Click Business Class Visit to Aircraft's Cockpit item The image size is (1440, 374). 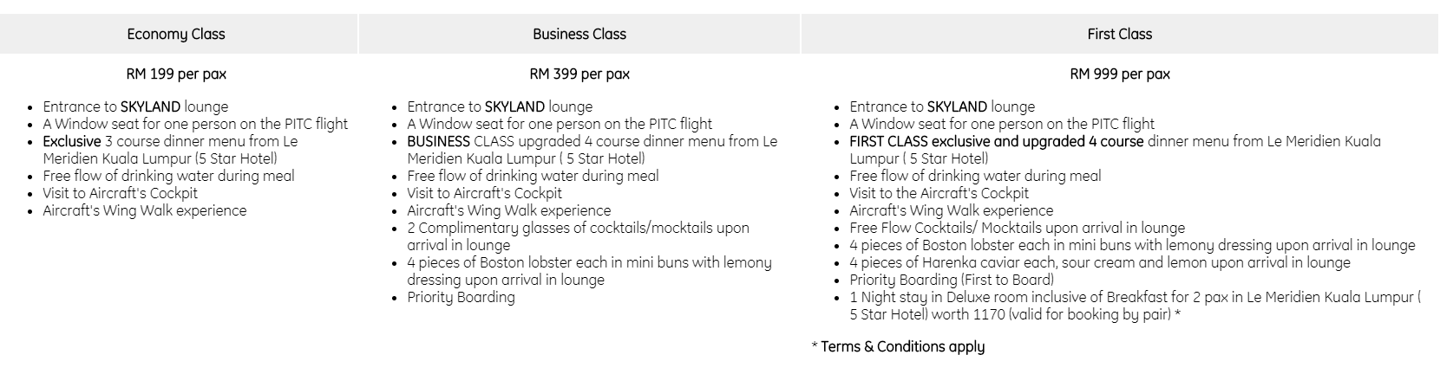[x=484, y=193]
